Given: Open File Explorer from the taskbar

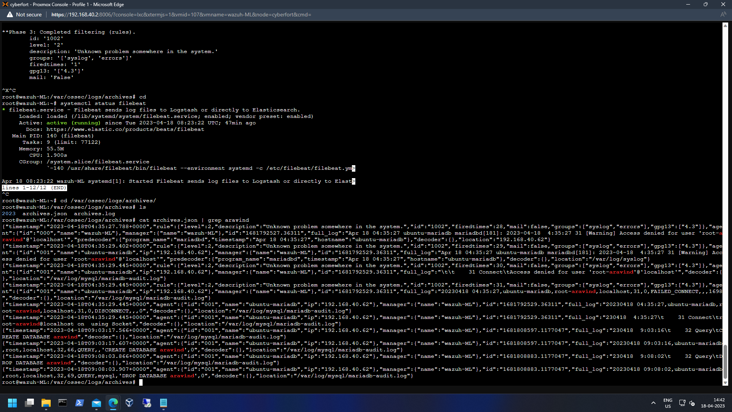Looking at the screenshot, I should pos(46,403).
